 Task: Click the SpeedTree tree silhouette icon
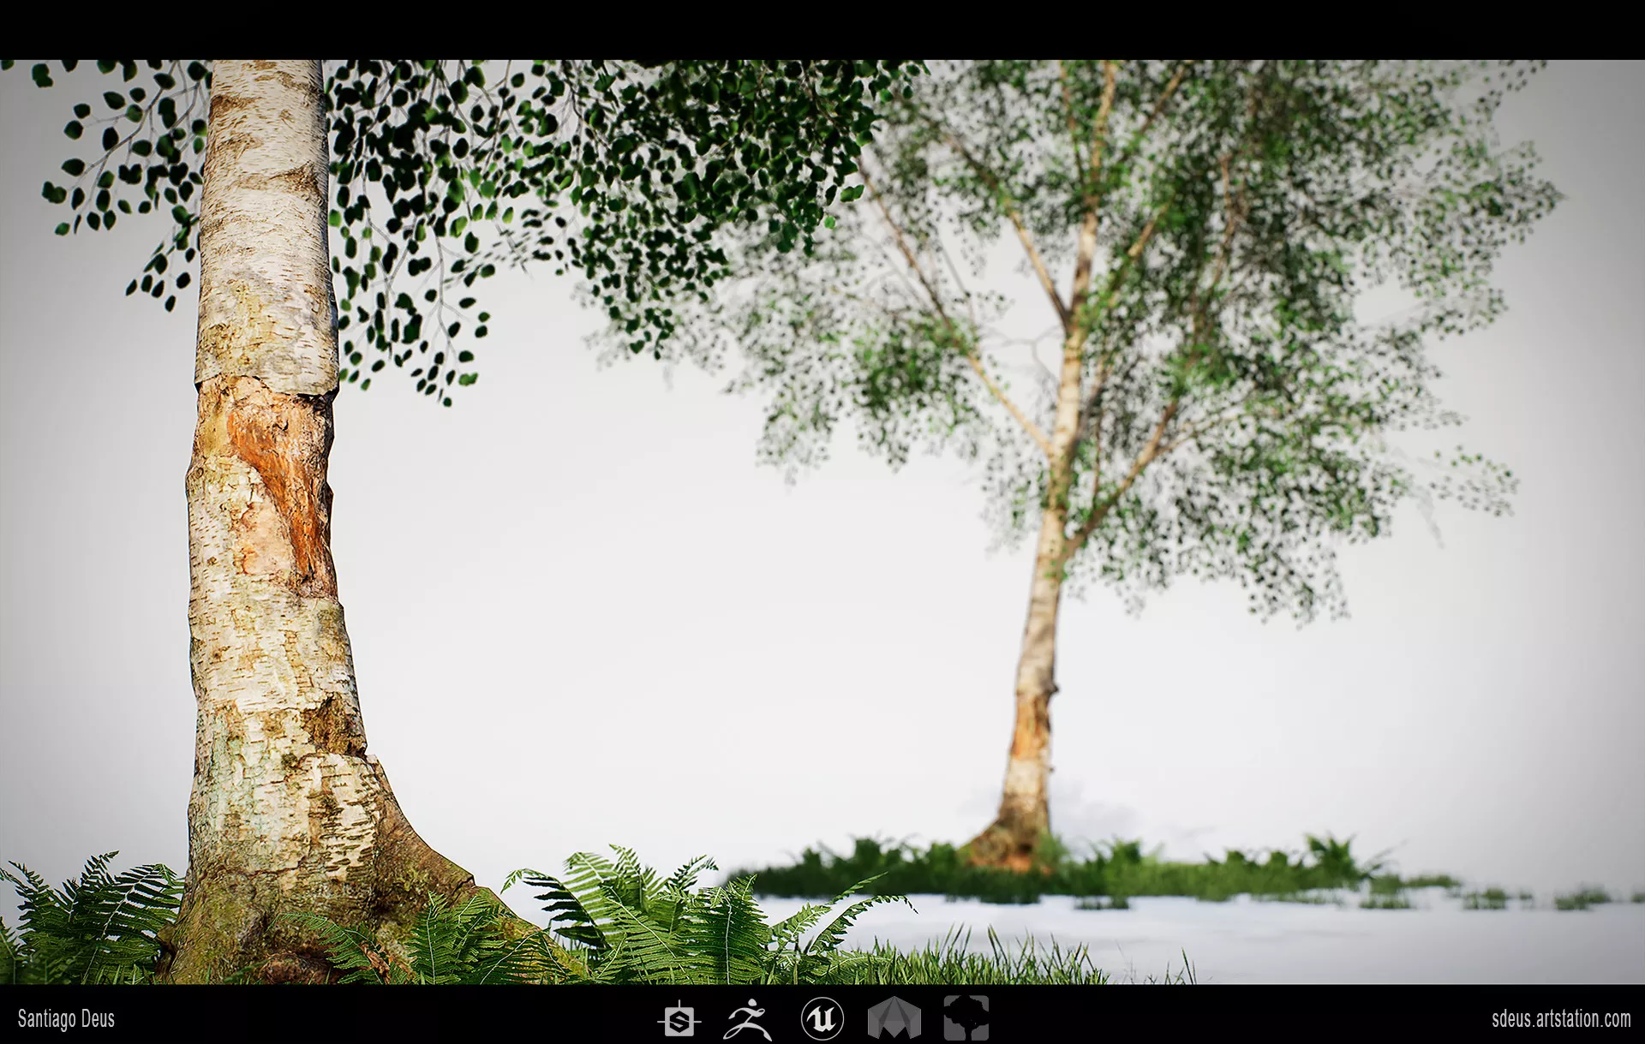click(966, 1019)
